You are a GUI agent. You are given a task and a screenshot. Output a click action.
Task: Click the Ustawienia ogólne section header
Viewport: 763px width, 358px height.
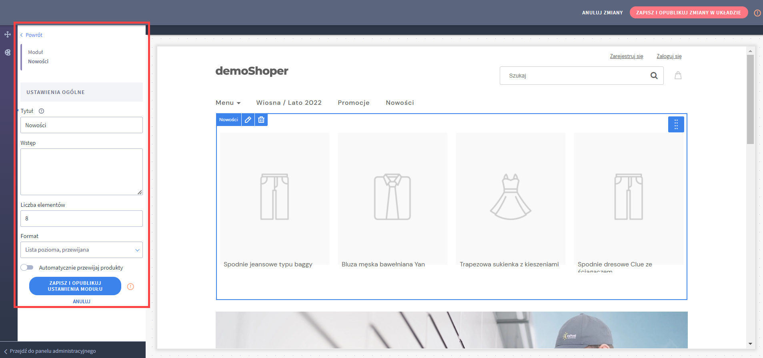[82, 92]
